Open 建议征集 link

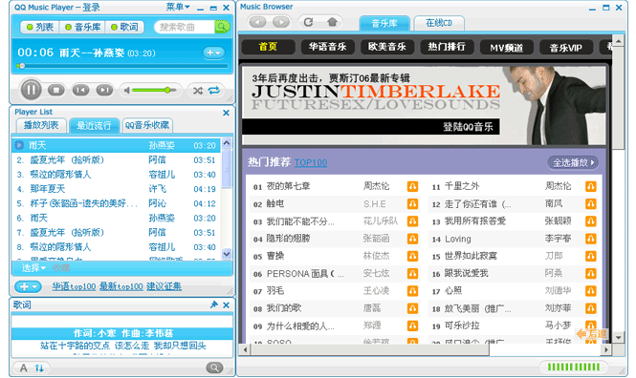(x=164, y=286)
